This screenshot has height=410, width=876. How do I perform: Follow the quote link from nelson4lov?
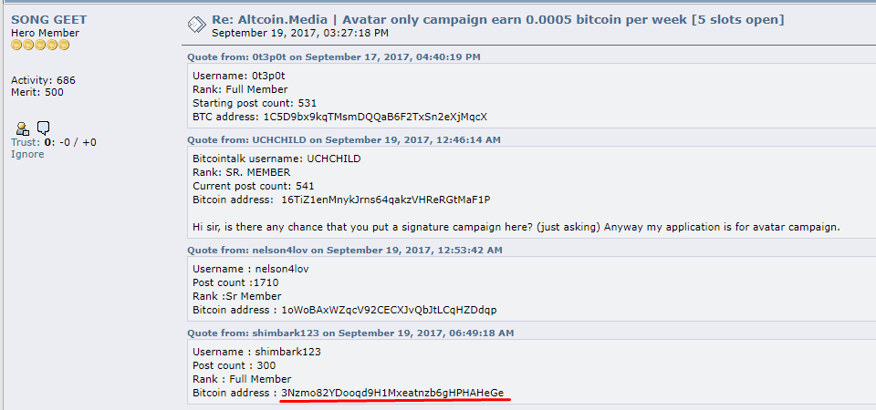point(345,251)
